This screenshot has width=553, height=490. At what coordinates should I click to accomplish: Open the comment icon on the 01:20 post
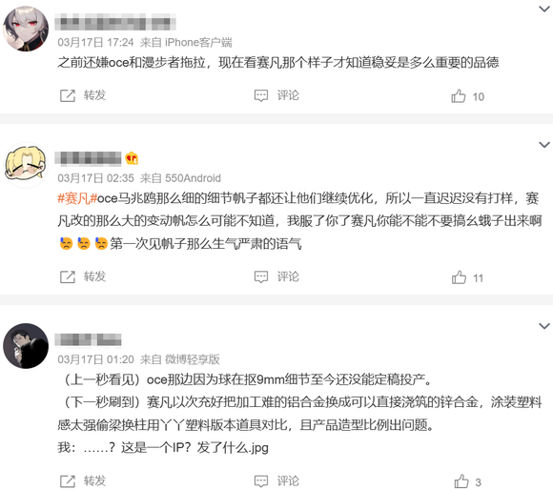coord(261,481)
